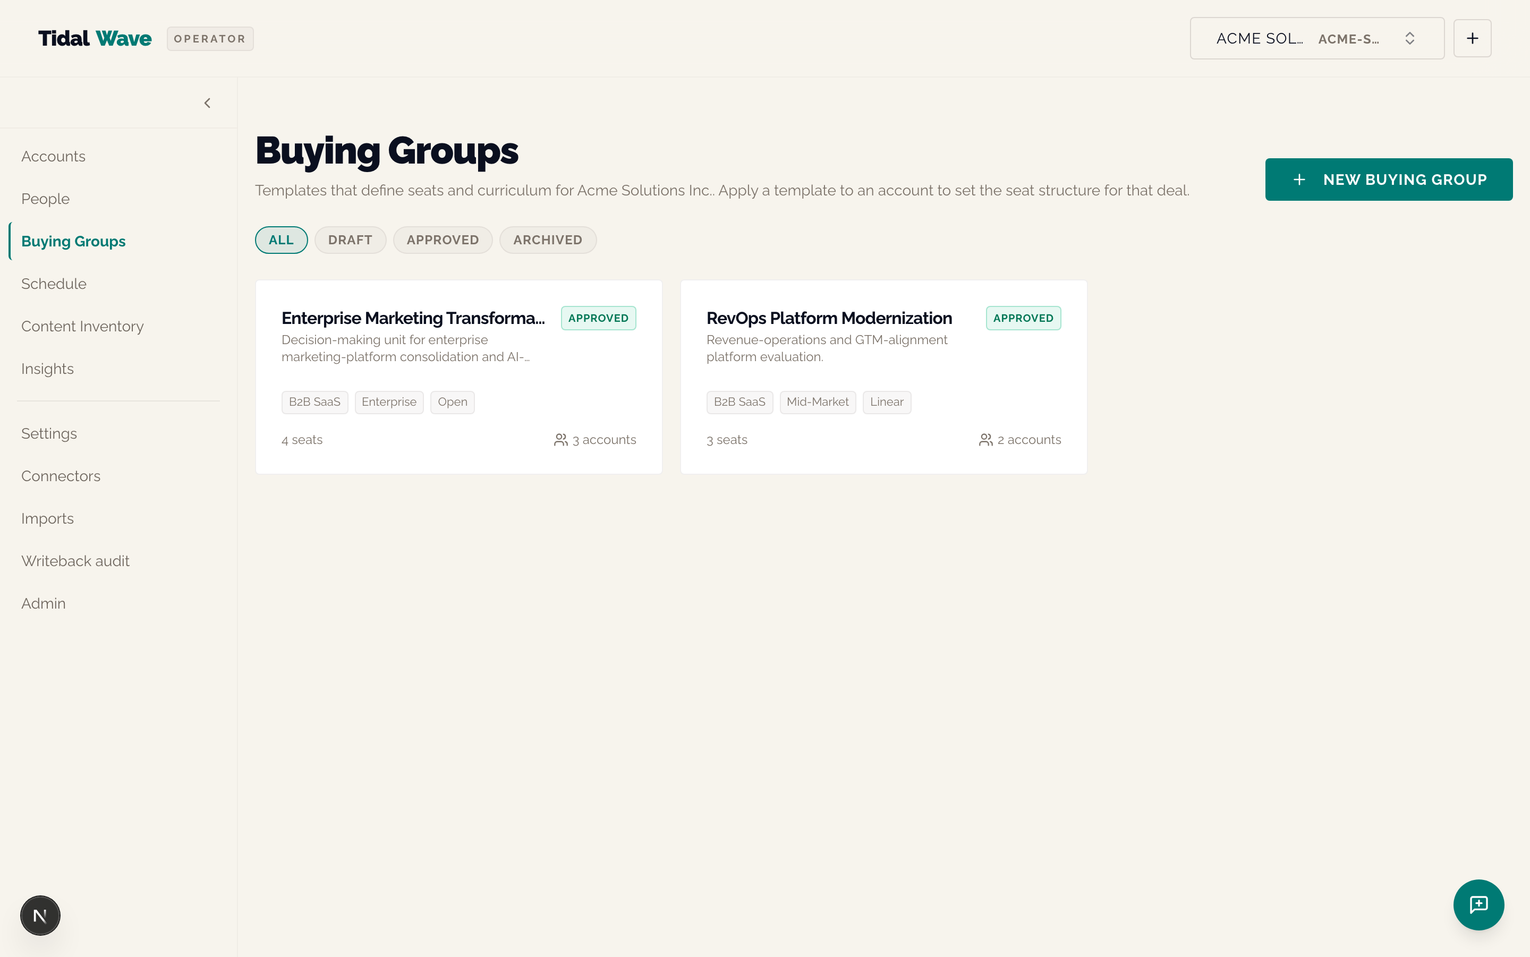This screenshot has height=957, width=1530.
Task: Select Buying Groups in sidebar
Action: pos(73,241)
